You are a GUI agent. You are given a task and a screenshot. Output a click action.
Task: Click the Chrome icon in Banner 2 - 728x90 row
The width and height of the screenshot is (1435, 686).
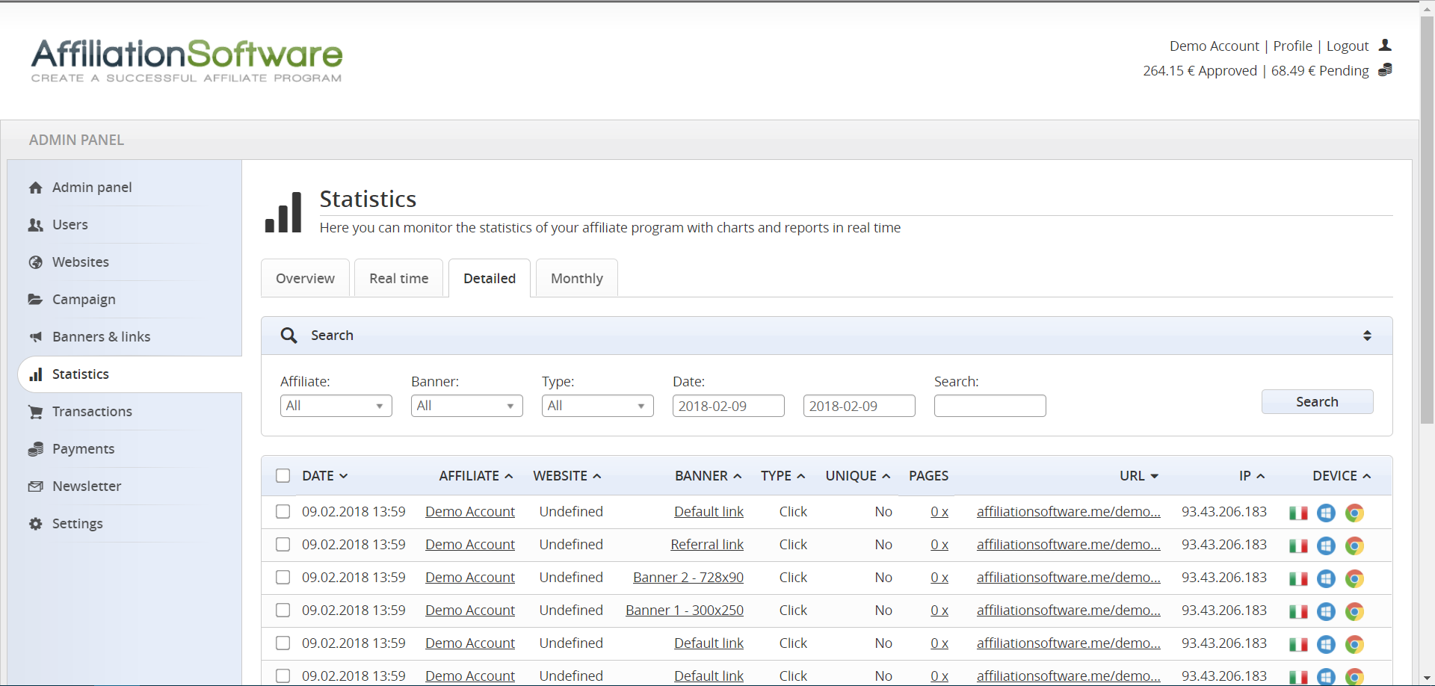pos(1354,579)
